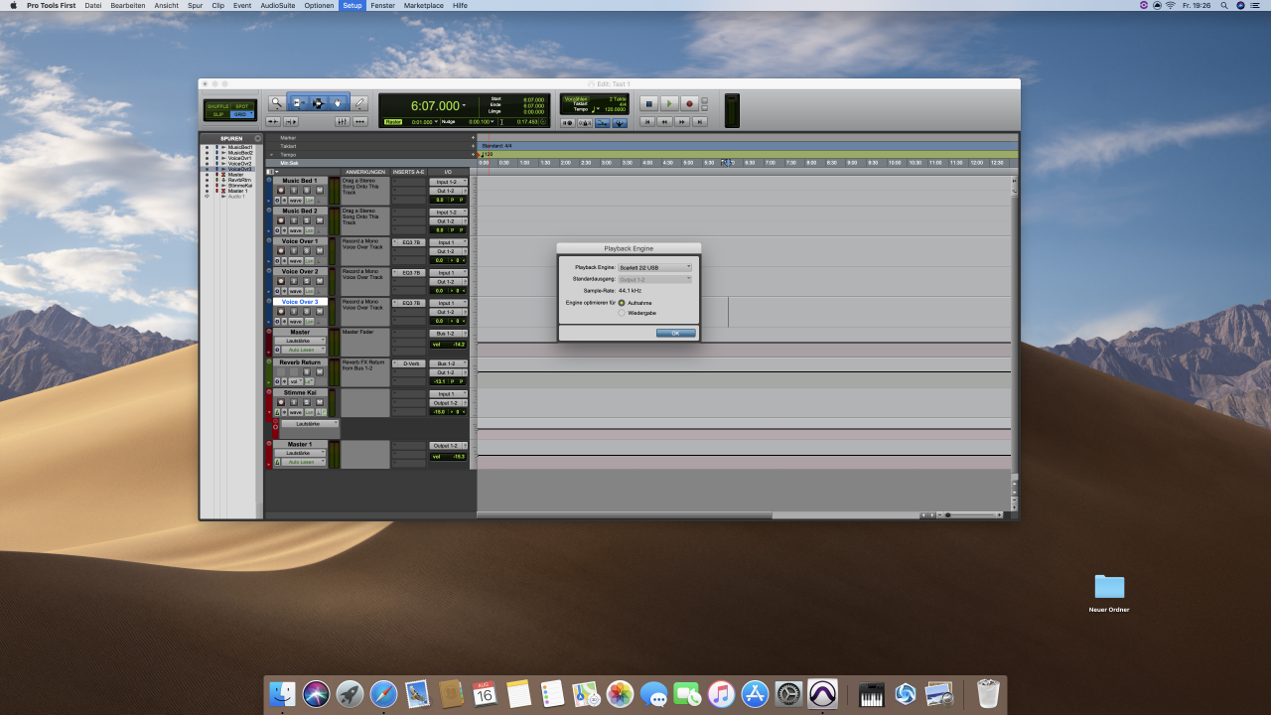Click the Record transport button
Screen dimensions: 1271x715
click(689, 103)
